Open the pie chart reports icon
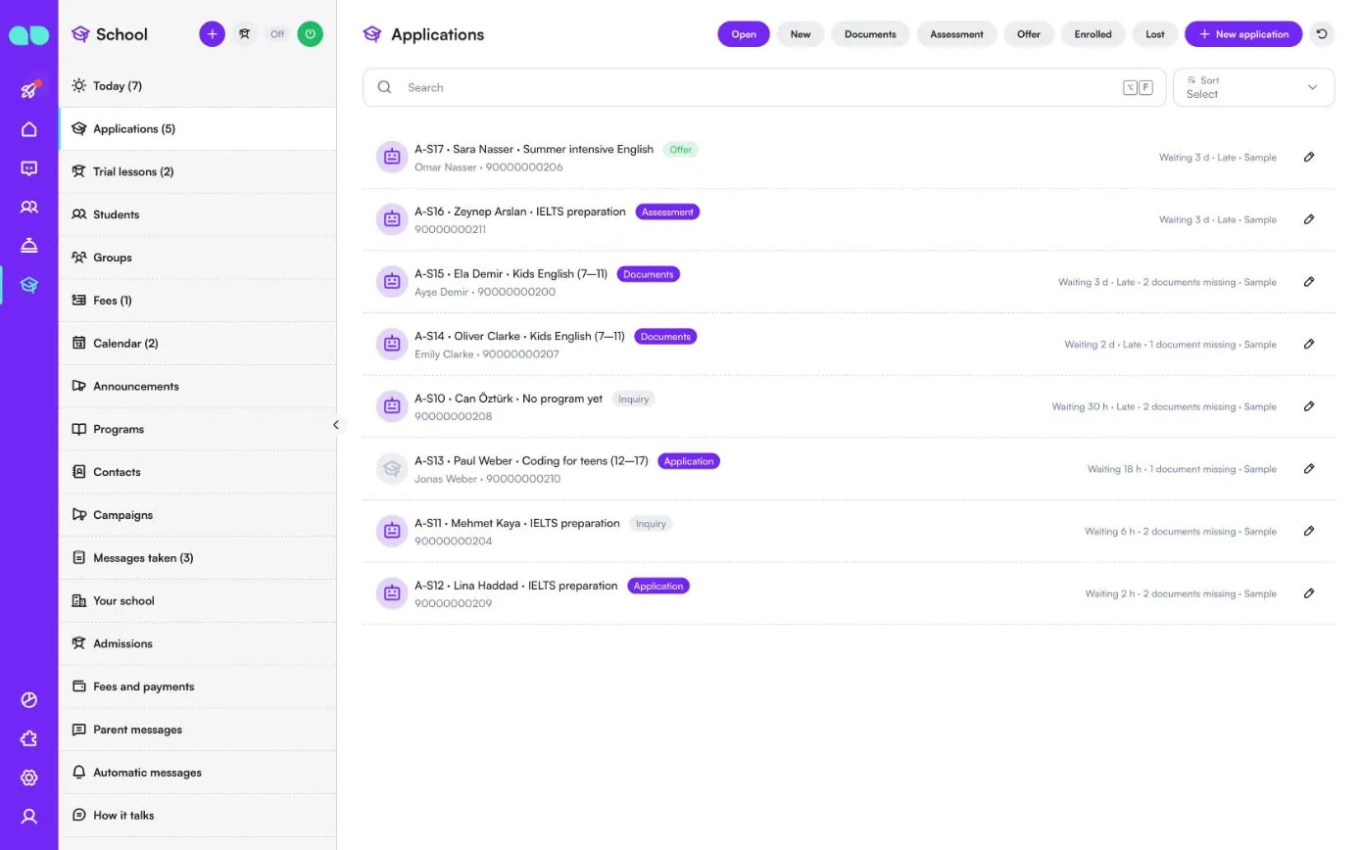1361x850 pixels. click(x=29, y=699)
